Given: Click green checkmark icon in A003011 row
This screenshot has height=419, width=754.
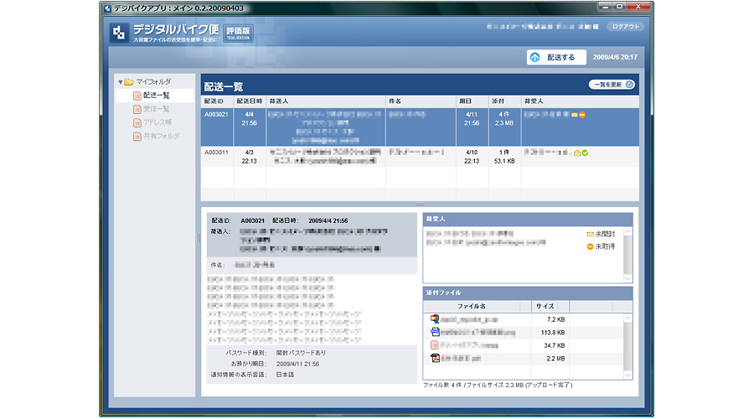Looking at the screenshot, I should click(586, 153).
